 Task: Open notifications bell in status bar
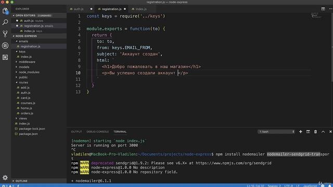click(x=329, y=185)
